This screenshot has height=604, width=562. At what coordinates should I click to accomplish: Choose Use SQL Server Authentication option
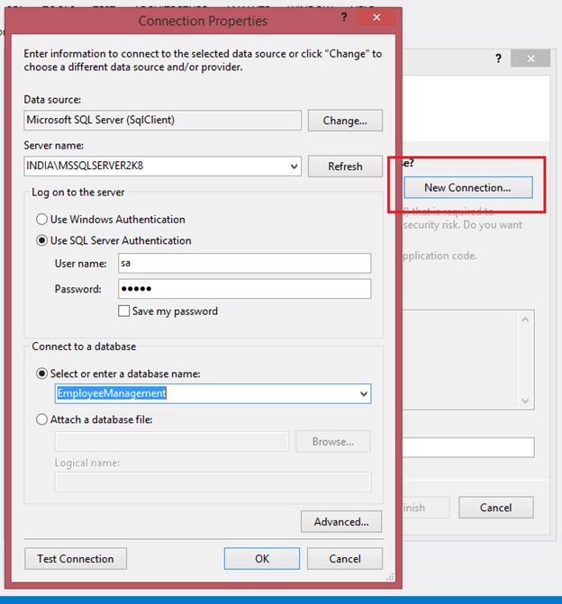point(41,241)
